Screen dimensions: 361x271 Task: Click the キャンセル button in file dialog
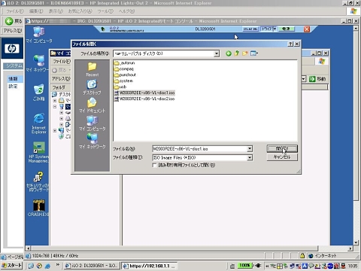pos(282,157)
